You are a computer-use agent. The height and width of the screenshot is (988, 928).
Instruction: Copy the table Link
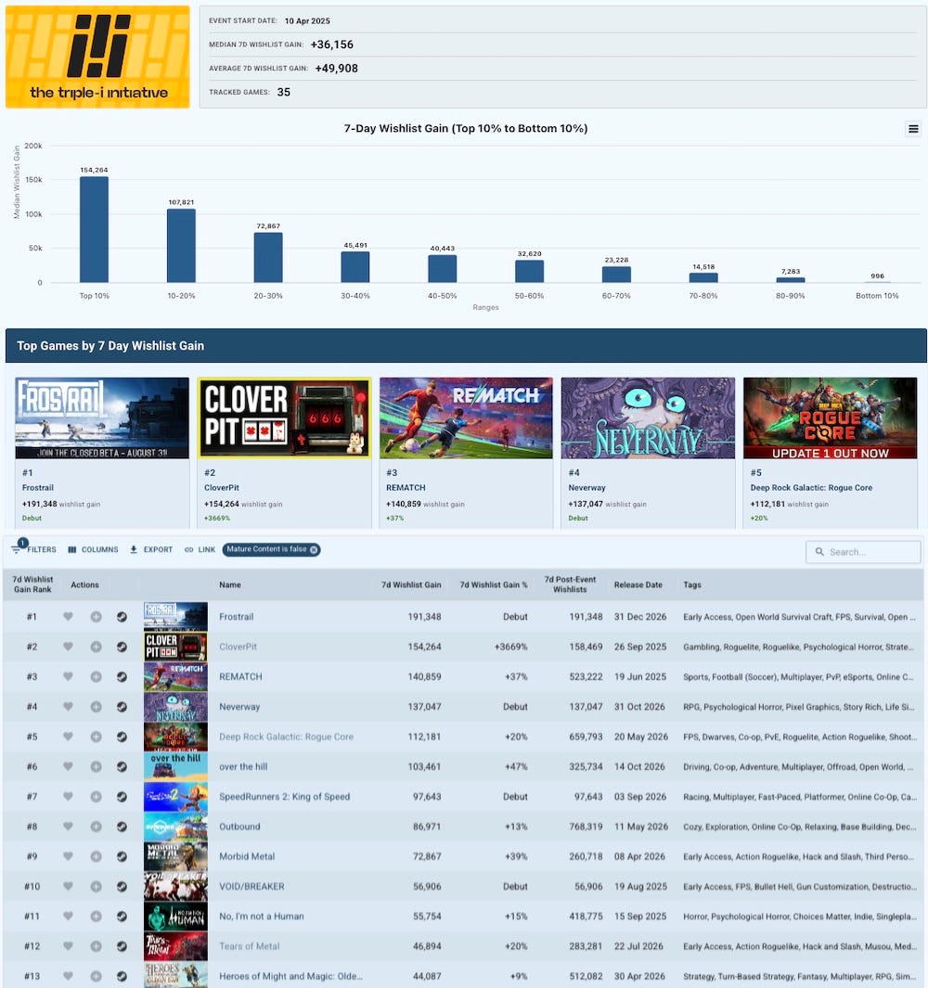click(200, 549)
